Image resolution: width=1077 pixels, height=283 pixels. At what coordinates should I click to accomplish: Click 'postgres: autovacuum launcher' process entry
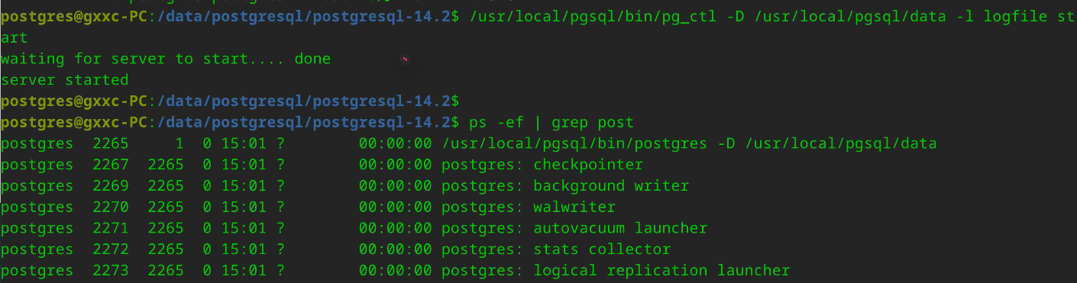coord(574,228)
